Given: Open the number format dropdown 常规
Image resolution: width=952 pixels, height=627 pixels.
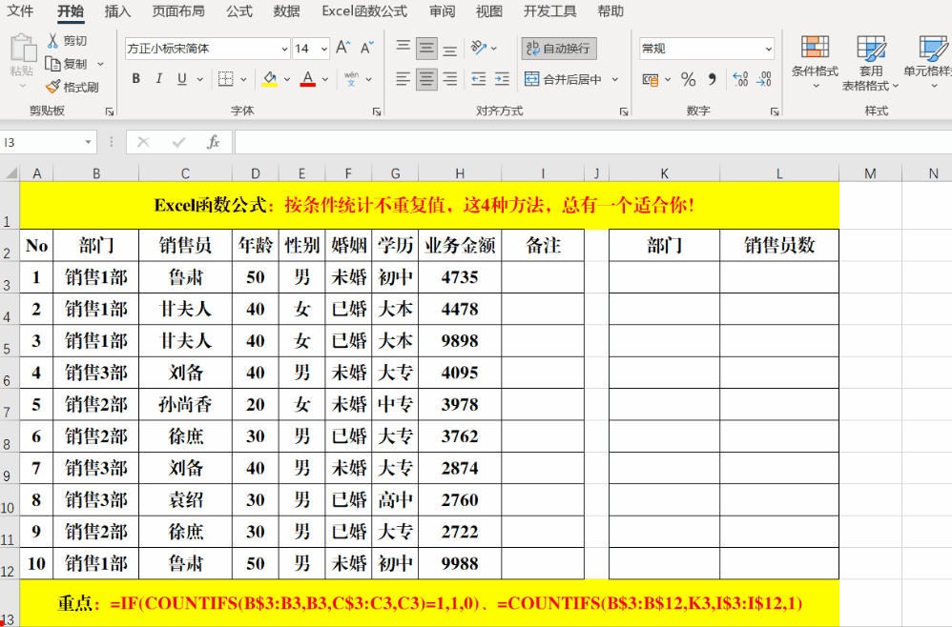Looking at the screenshot, I should pos(768,50).
